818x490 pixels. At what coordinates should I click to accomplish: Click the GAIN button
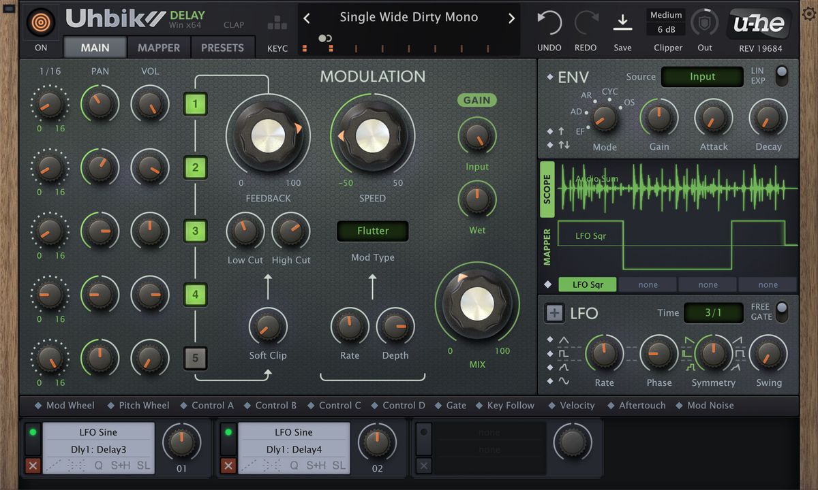click(476, 100)
